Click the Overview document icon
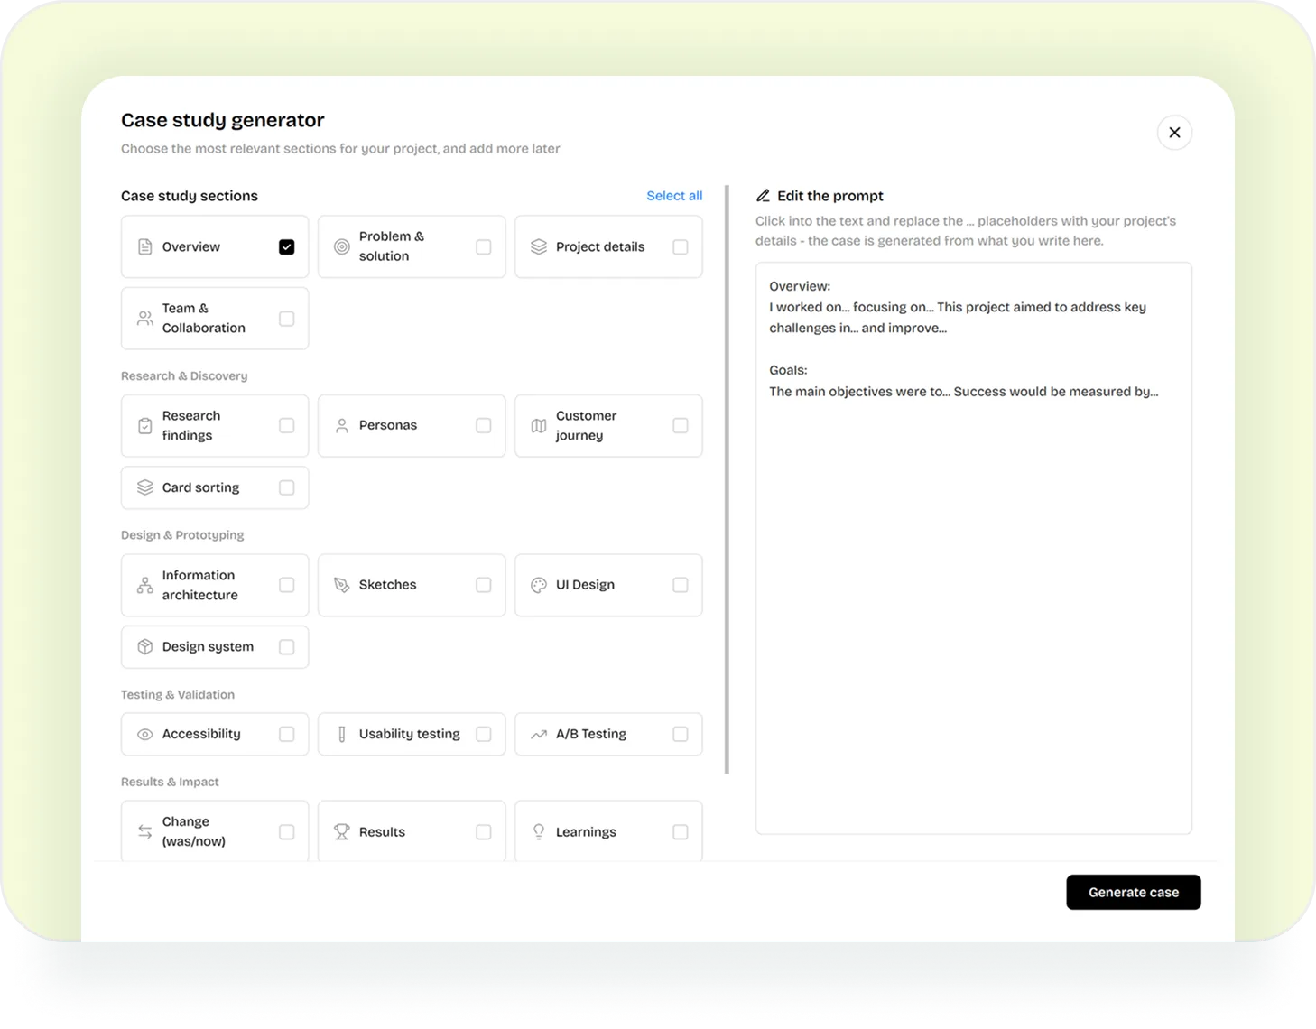This screenshot has height=1029, width=1316. (144, 246)
